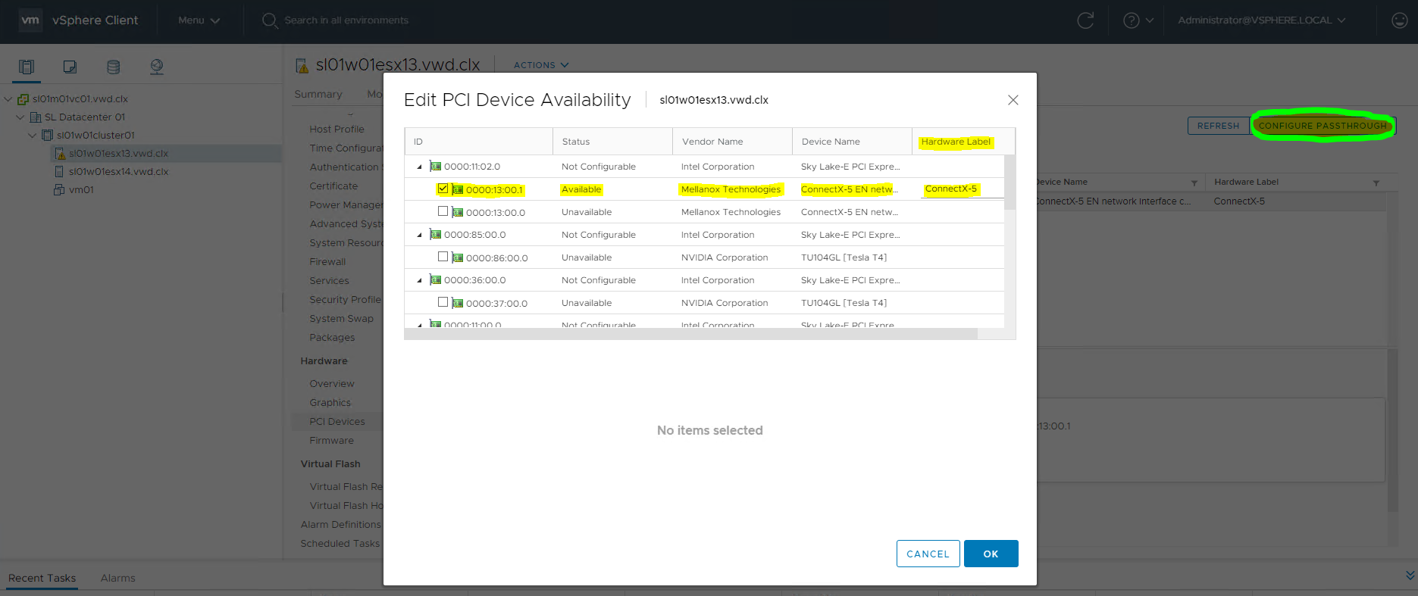Click the PCI icon for device 0000:37:00.0
Viewport: 1418px width, 596px height.
click(458, 303)
